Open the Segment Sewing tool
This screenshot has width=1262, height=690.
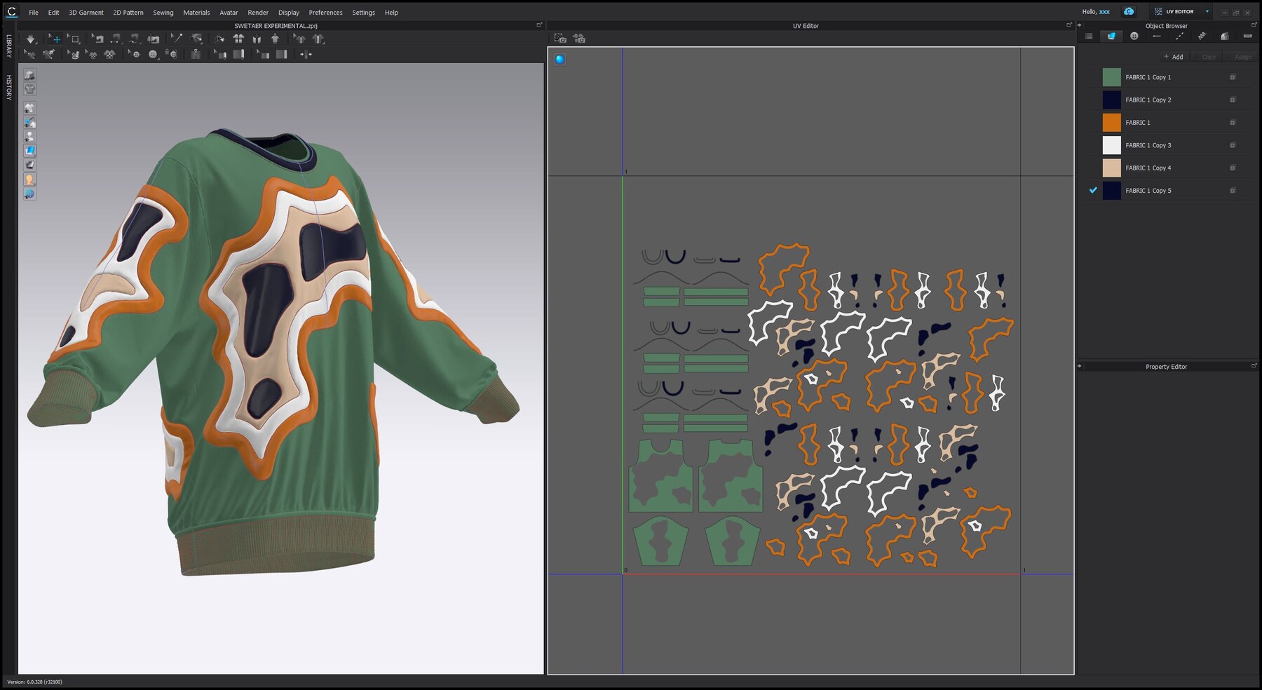(114, 39)
